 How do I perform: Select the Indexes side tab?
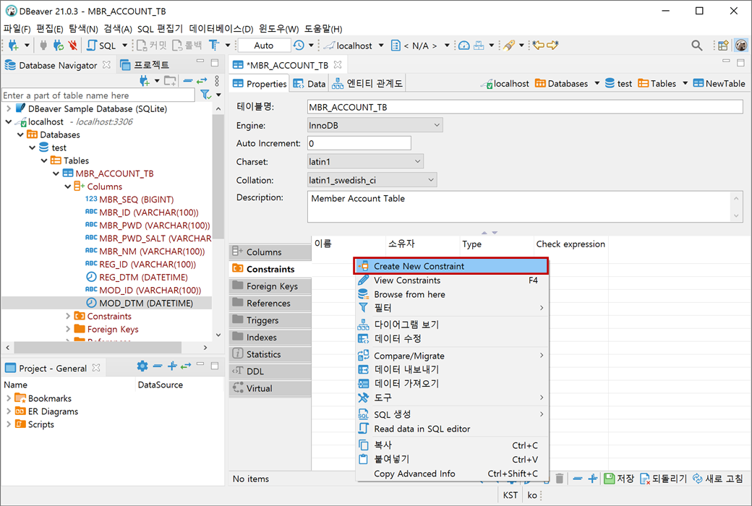(270, 337)
